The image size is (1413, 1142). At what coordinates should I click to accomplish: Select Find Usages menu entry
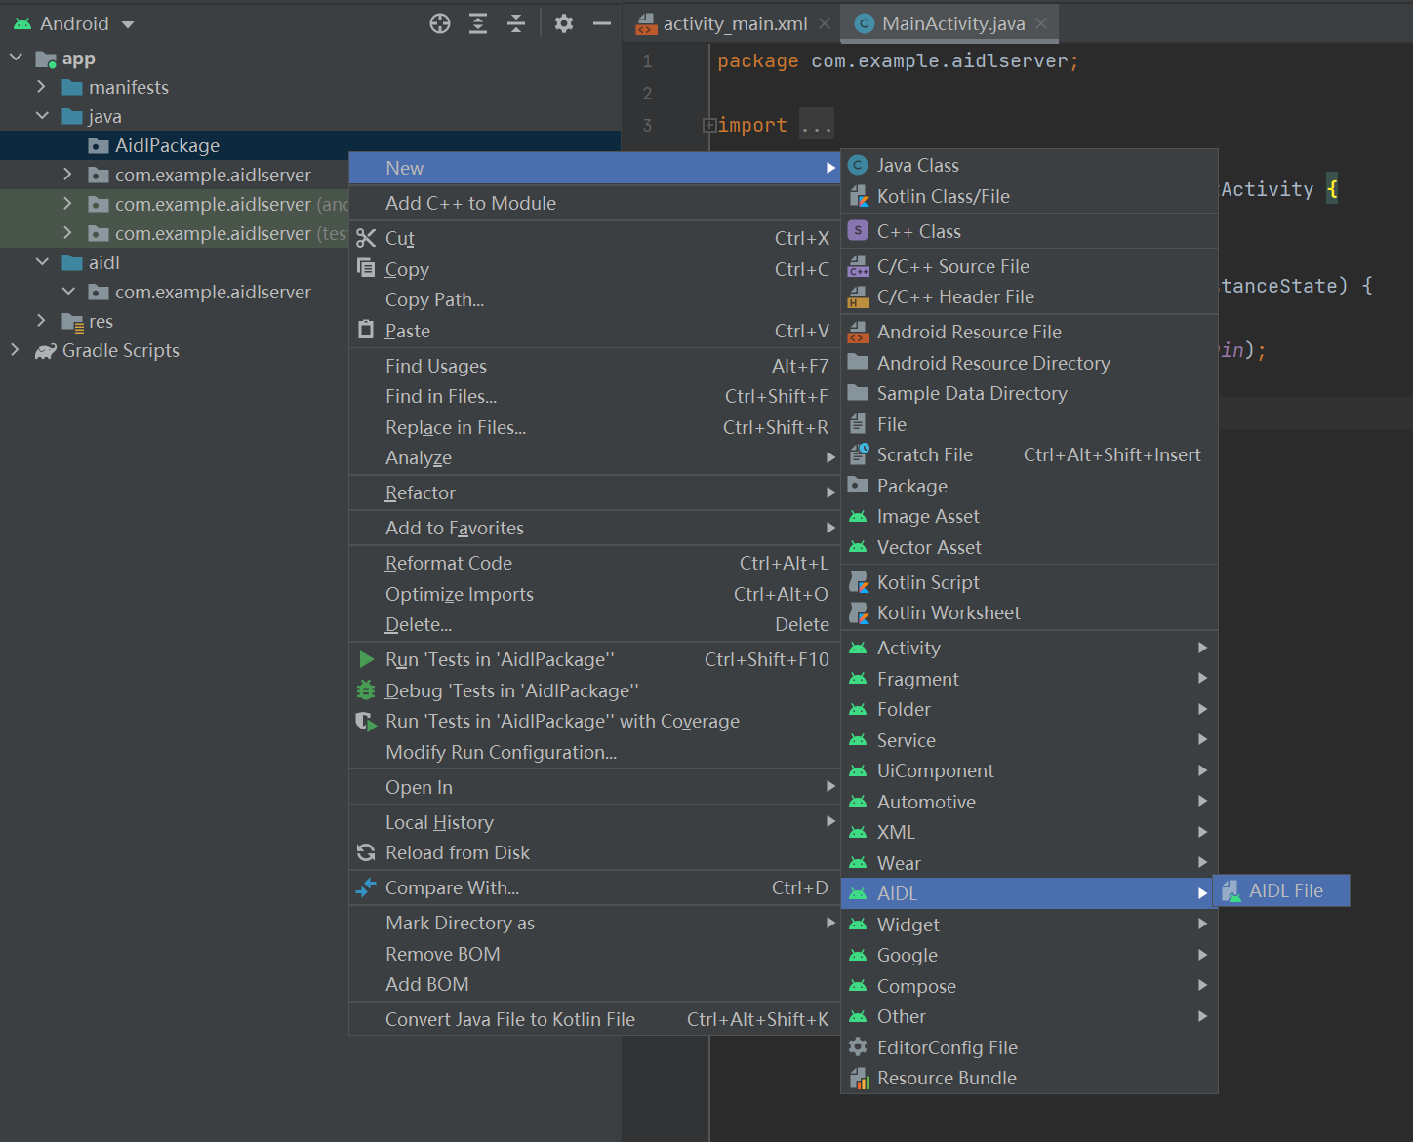(594, 366)
